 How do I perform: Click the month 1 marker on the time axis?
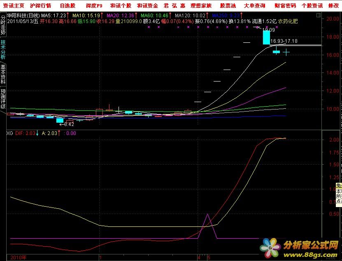point(100,258)
